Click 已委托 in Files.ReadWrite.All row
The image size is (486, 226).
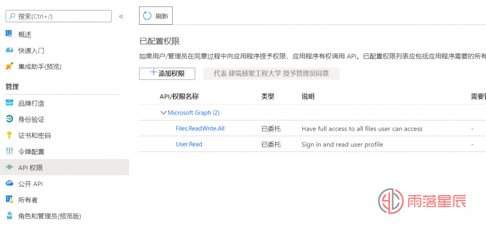pos(271,128)
